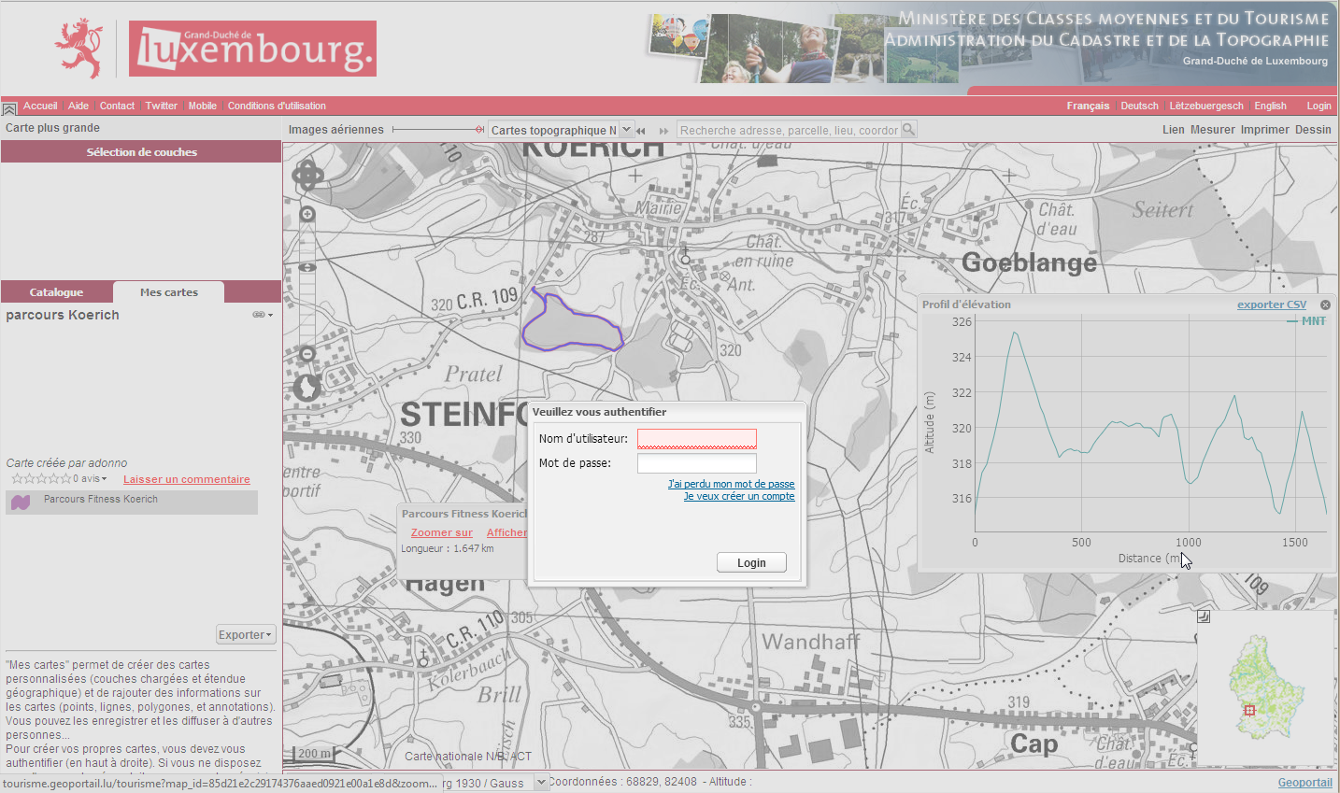The height and width of the screenshot is (793, 1340).
Task: Open the Mesurer tool menu
Action: tap(1212, 130)
